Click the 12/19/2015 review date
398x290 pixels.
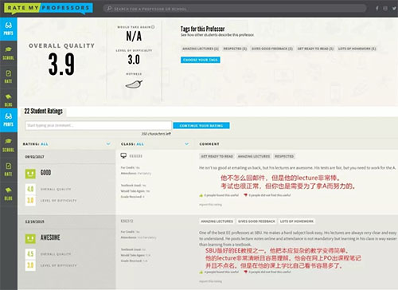point(34,221)
